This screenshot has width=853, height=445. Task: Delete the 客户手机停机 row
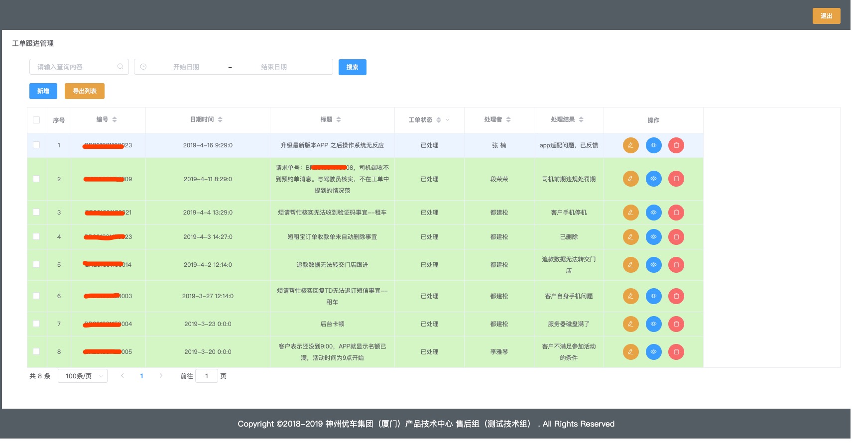[x=676, y=213]
